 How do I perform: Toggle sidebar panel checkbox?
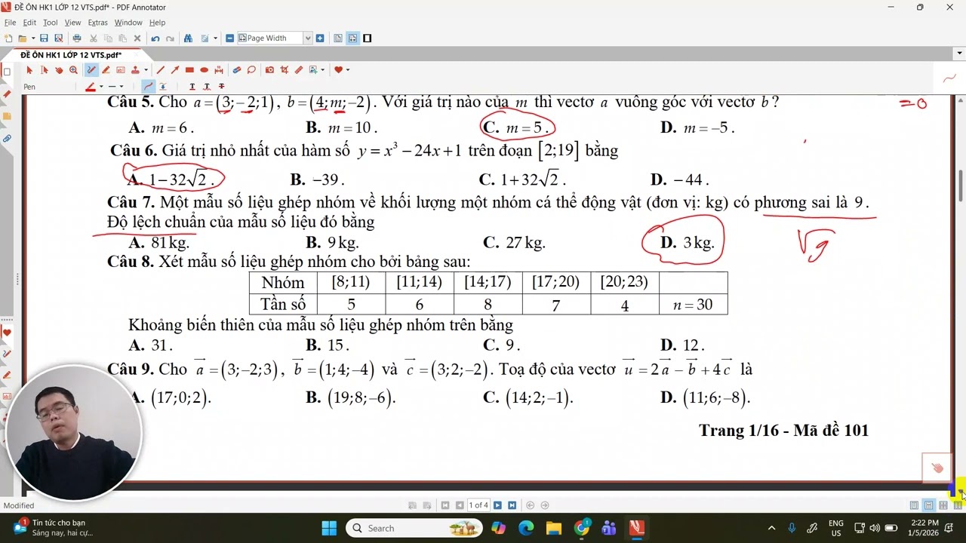click(7, 72)
